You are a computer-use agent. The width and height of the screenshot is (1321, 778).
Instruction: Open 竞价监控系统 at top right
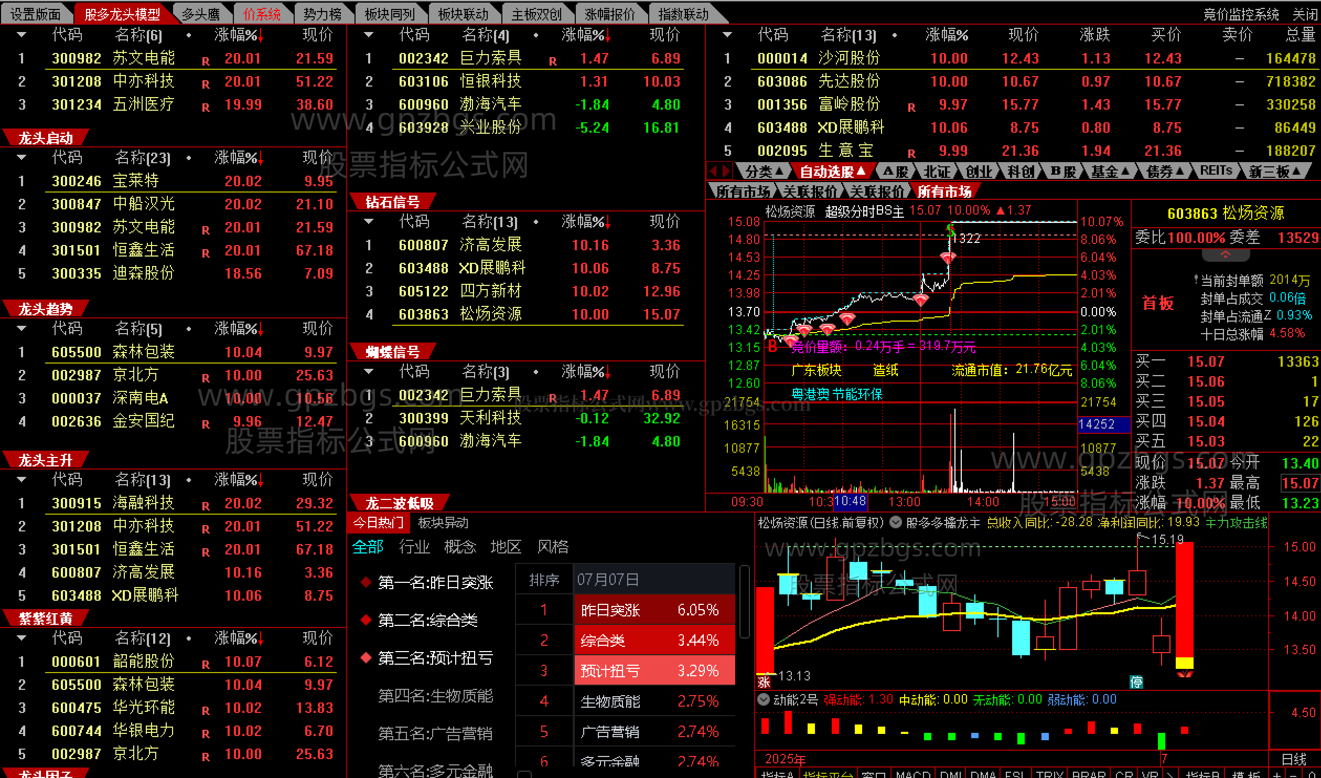tap(1241, 14)
